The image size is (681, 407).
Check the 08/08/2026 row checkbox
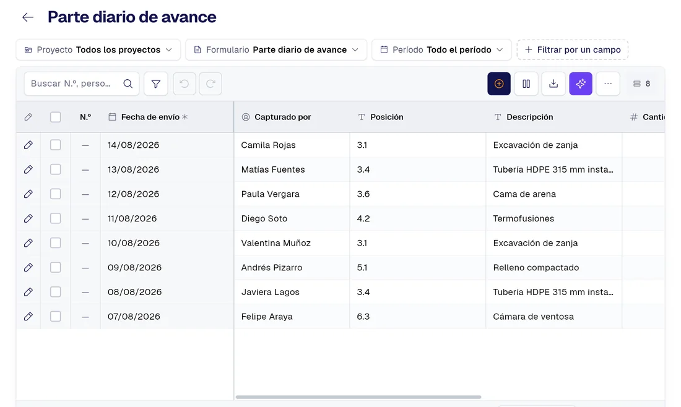pos(56,292)
